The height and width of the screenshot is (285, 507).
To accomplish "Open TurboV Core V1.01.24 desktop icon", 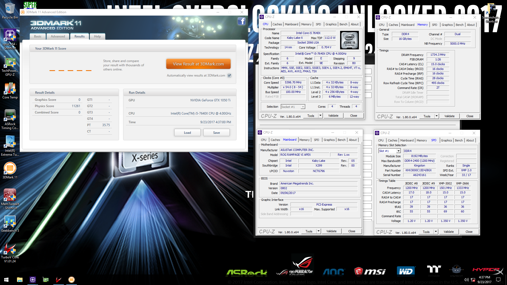I will pos(10,253).
